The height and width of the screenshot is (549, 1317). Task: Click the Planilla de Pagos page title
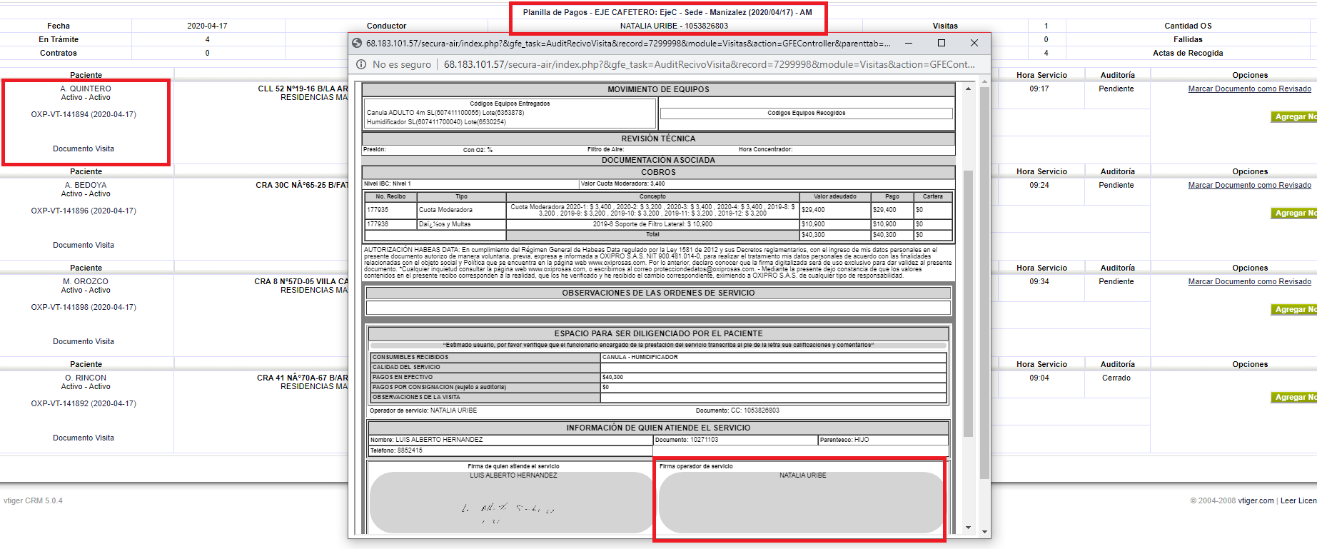667,12
